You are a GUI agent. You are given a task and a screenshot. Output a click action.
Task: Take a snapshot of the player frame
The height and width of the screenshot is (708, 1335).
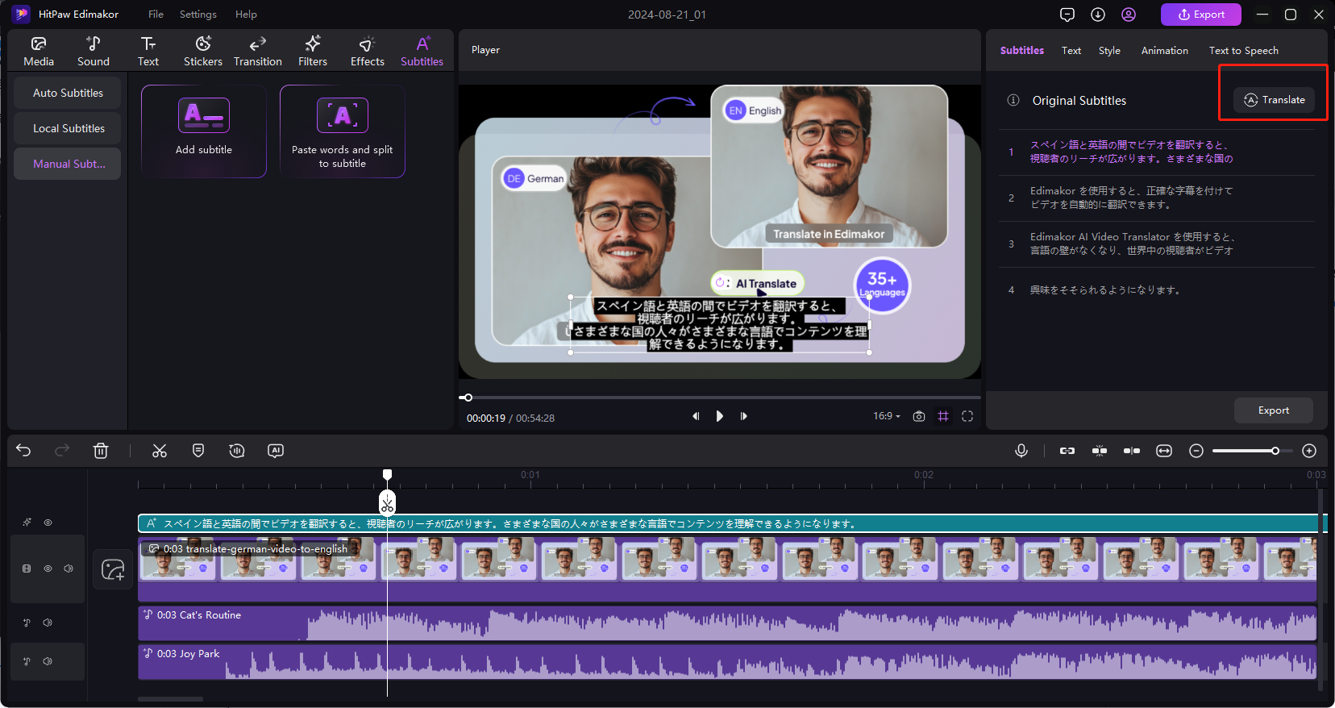pos(919,416)
